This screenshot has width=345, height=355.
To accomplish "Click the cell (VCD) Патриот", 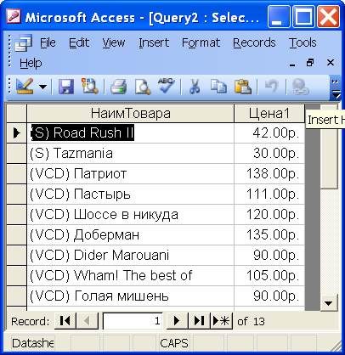I will tap(131, 174).
